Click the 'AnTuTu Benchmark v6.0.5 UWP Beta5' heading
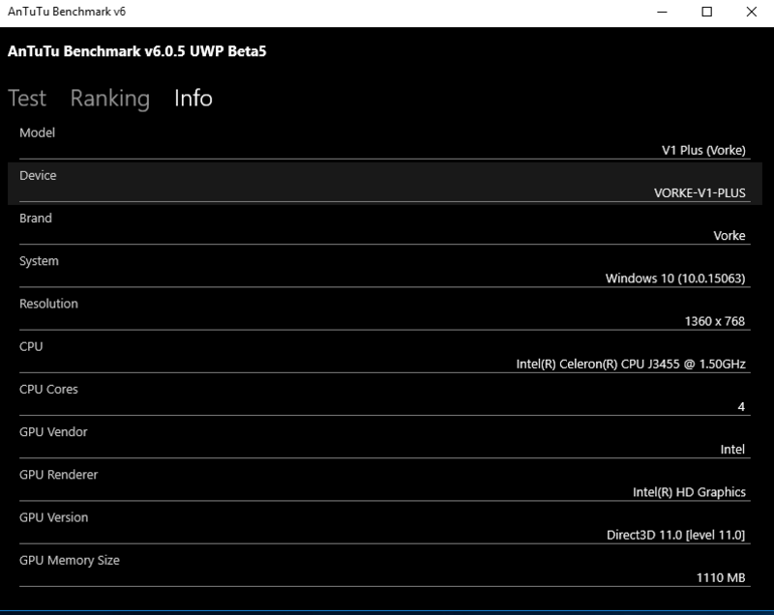774x615 pixels. pos(136,51)
